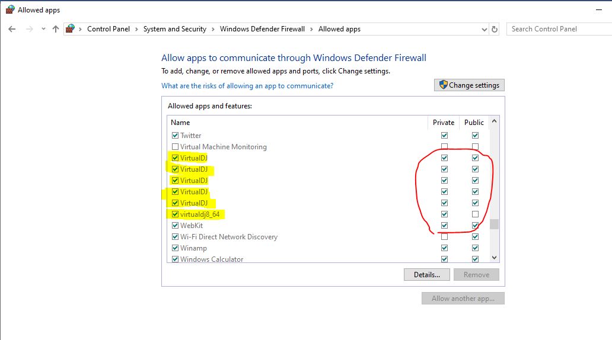
Task: Focus the Search Control Panel box
Action: pyautogui.click(x=559, y=29)
